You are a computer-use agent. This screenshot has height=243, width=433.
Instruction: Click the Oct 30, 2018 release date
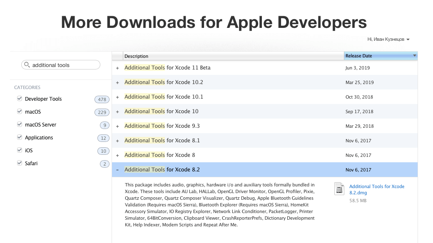click(359, 97)
